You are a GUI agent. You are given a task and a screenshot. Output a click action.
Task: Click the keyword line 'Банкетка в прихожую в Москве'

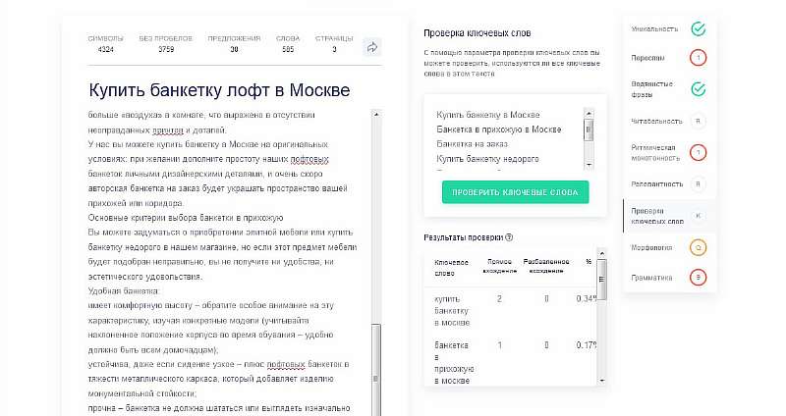click(x=499, y=130)
